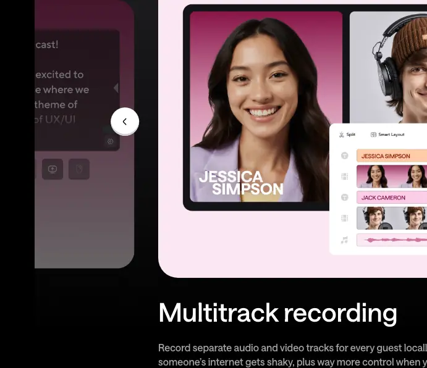Select Jessica's first video clip thumbnail
The height and width of the screenshot is (368, 427).
click(377, 177)
